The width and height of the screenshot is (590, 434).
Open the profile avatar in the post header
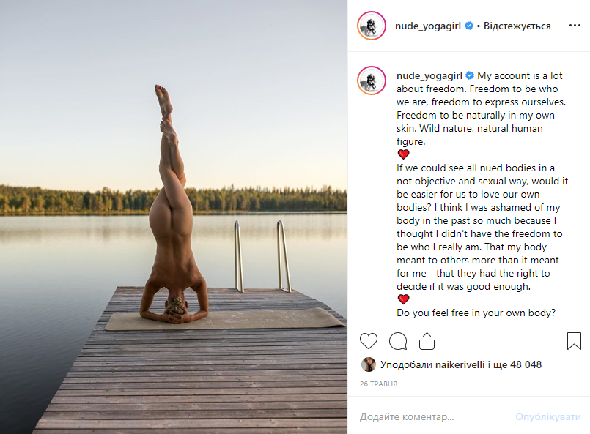pyautogui.click(x=372, y=26)
